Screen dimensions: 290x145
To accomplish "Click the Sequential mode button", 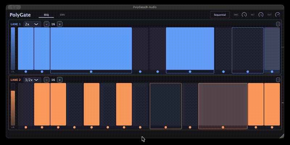I will 220,15.
